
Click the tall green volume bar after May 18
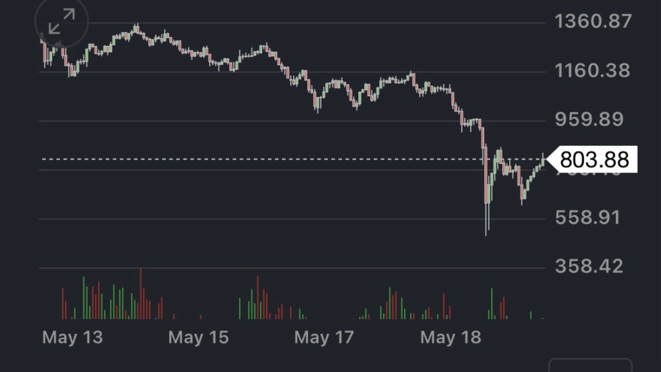[x=492, y=304]
